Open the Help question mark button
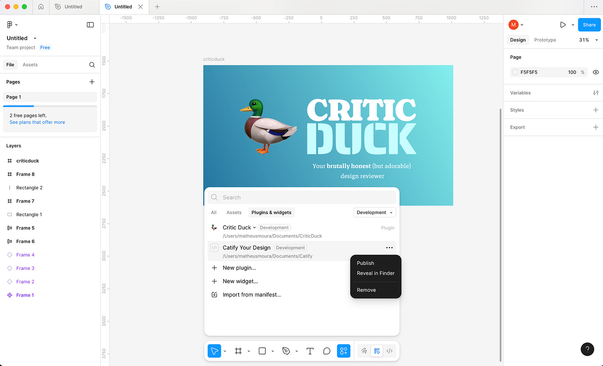The width and height of the screenshot is (603, 366). [x=587, y=349]
